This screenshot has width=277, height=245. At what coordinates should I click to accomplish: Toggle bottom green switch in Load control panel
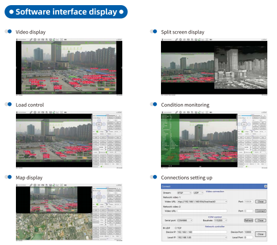point(101,167)
